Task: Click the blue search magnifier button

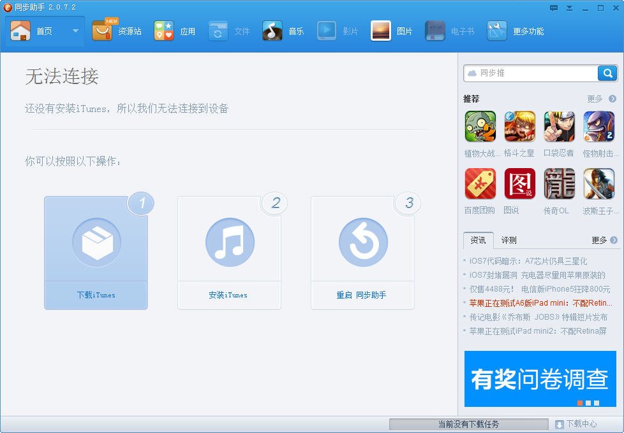Action: point(607,73)
